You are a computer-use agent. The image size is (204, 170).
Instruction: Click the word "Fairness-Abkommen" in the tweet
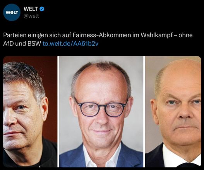[102, 35]
